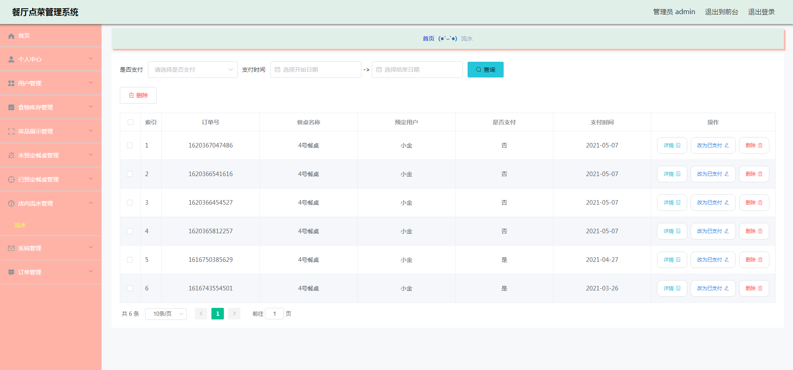Image resolution: width=793 pixels, height=370 pixels.
Task: Click the calendar icon in start date field
Action: click(278, 70)
